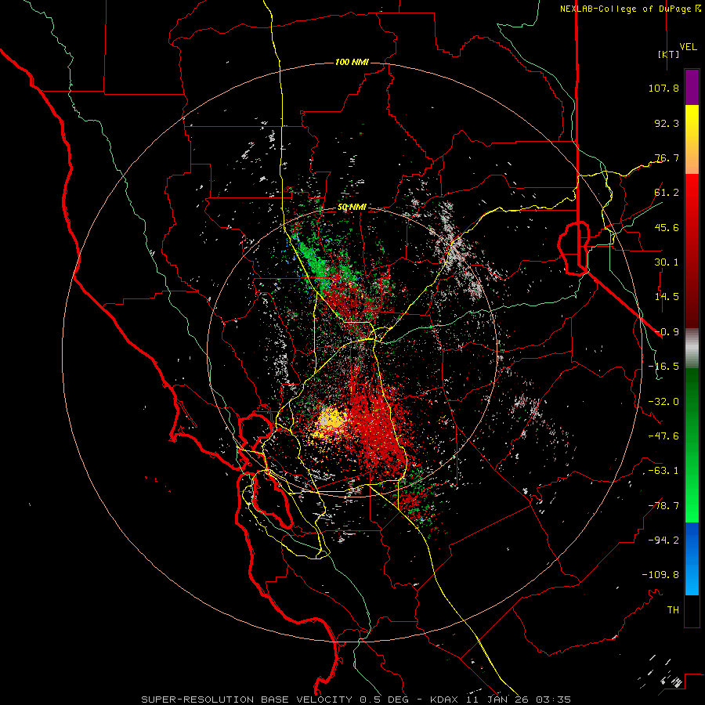
Task: Select the 76.7 scale value
Action: [x=667, y=157]
